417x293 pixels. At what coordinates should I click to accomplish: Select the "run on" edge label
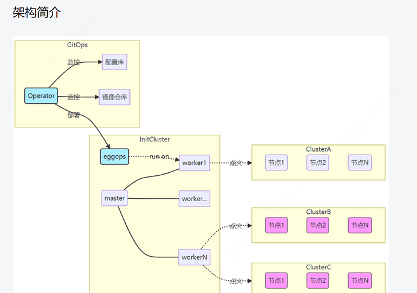click(x=160, y=156)
